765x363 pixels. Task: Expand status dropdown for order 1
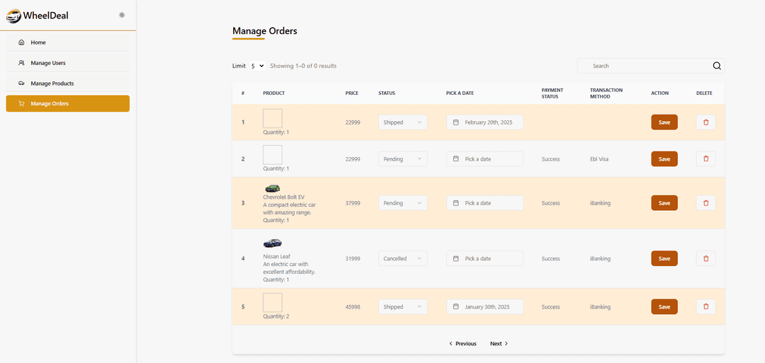402,122
